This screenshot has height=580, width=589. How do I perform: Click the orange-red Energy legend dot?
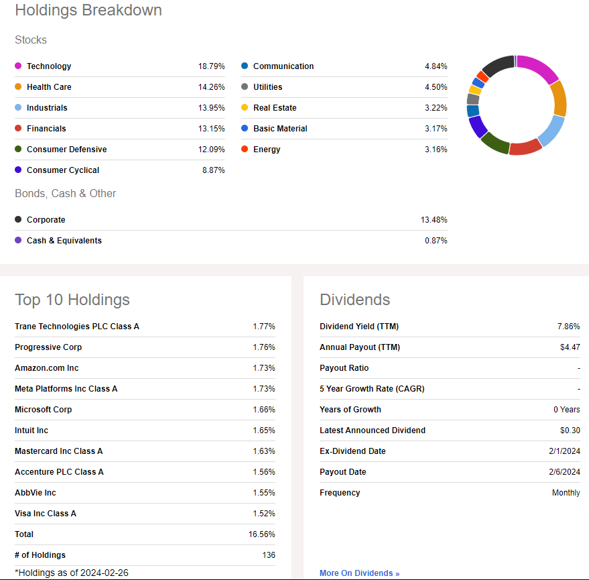pyautogui.click(x=245, y=150)
